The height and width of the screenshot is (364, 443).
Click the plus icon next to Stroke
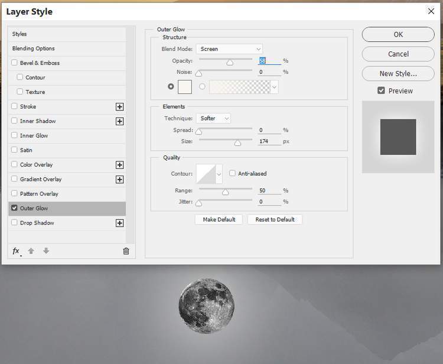pyautogui.click(x=119, y=107)
